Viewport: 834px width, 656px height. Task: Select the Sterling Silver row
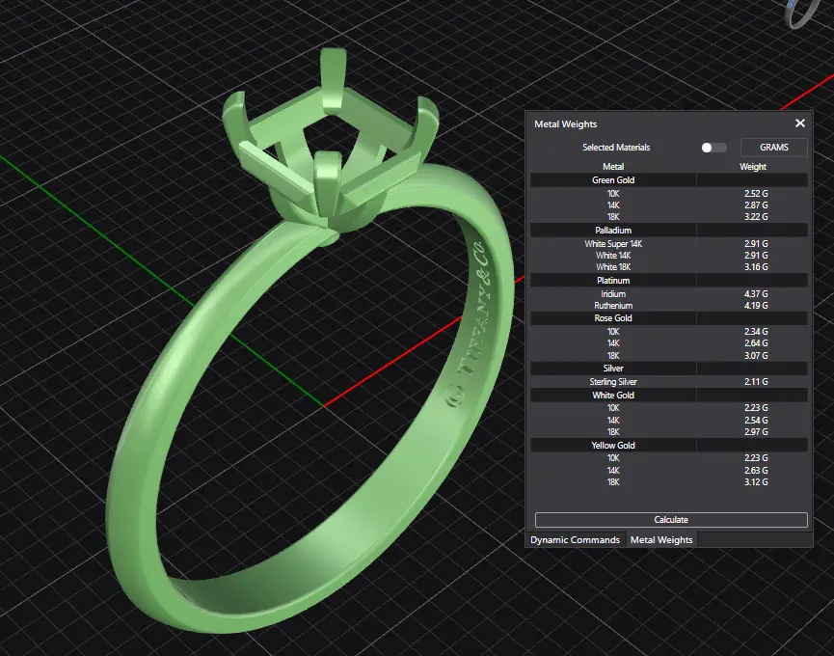point(668,381)
